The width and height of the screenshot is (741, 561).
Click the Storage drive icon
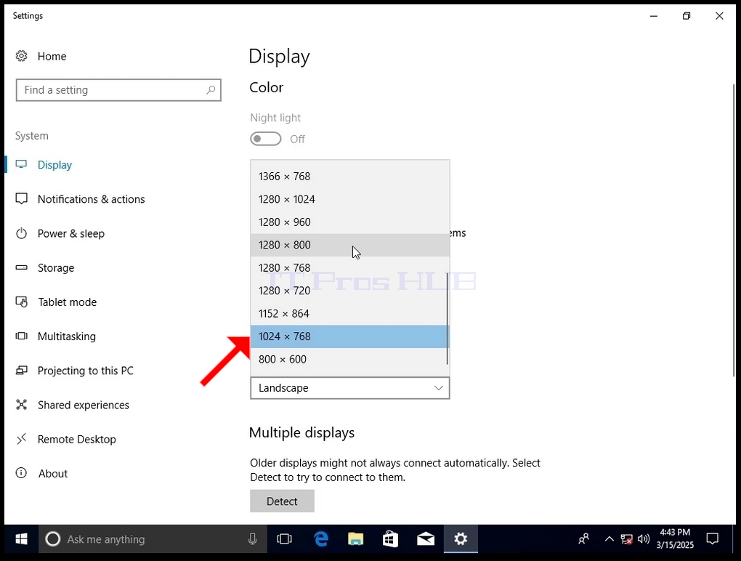click(x=21, y=267)
